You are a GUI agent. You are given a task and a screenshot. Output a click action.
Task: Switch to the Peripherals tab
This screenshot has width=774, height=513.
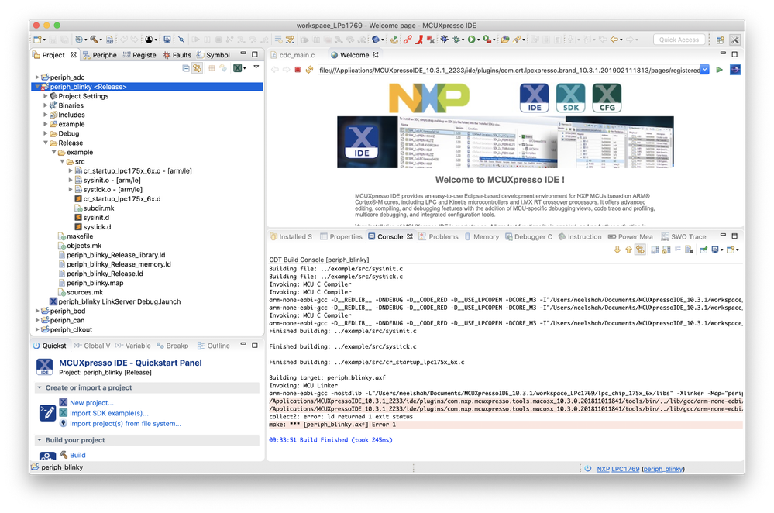click(100, 55)
